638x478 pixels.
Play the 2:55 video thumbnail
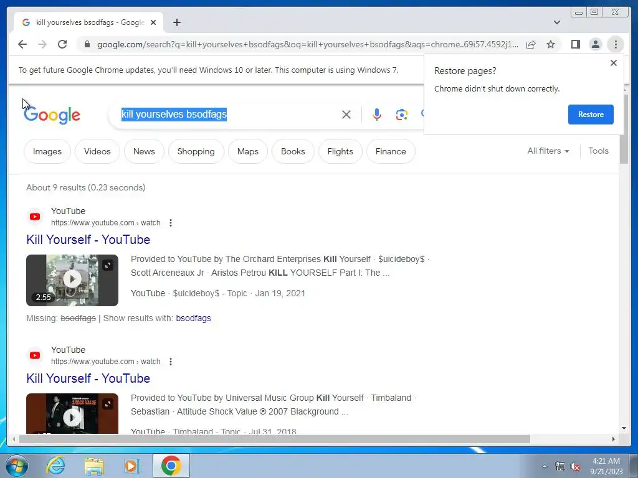[72, 280]
